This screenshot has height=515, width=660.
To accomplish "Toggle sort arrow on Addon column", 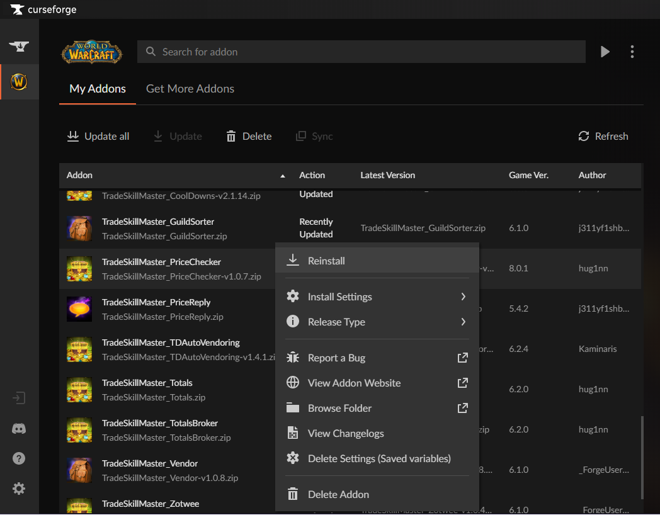I will tap(283, 176).
